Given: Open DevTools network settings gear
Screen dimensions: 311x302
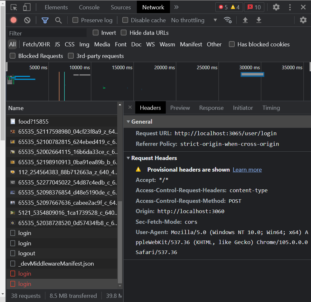Looking at the screenshot, I should click(x=303, y=20).
